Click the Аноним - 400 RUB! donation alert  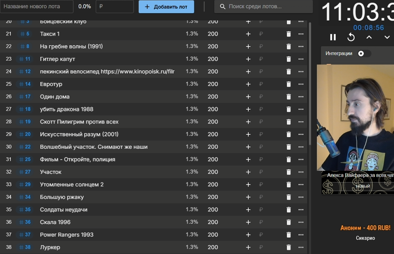pyautogui.click(x=366, y=228)
